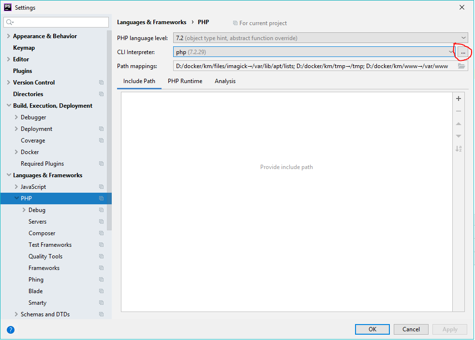
Task: Expand the Debug node under PHP
Action: pyautogui.click(x=24, y=210)
